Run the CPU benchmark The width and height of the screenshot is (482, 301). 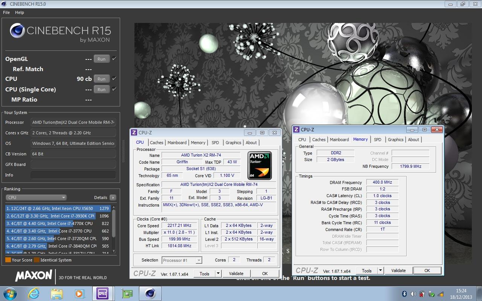tap(102, 79)
